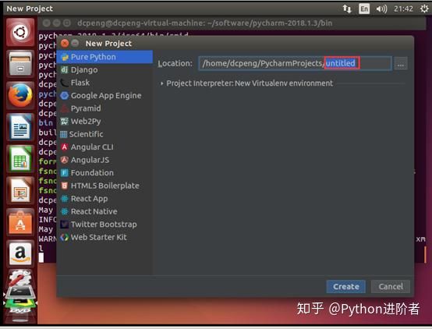Select the Twitter Bootstrap project type
This screenshot has height=329, width=432.
tap(104, 225)
